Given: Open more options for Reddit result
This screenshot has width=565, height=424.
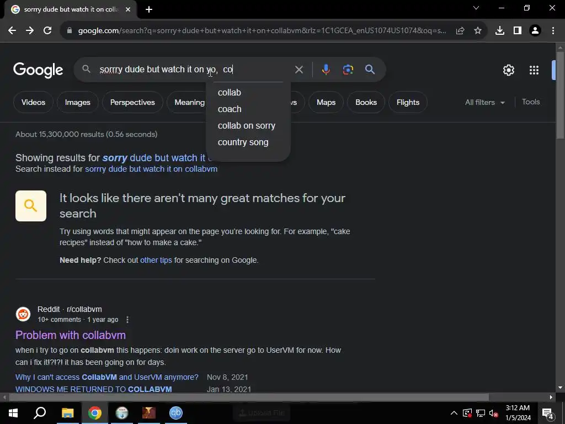Looking at the screenshot, I should point(127,320).
